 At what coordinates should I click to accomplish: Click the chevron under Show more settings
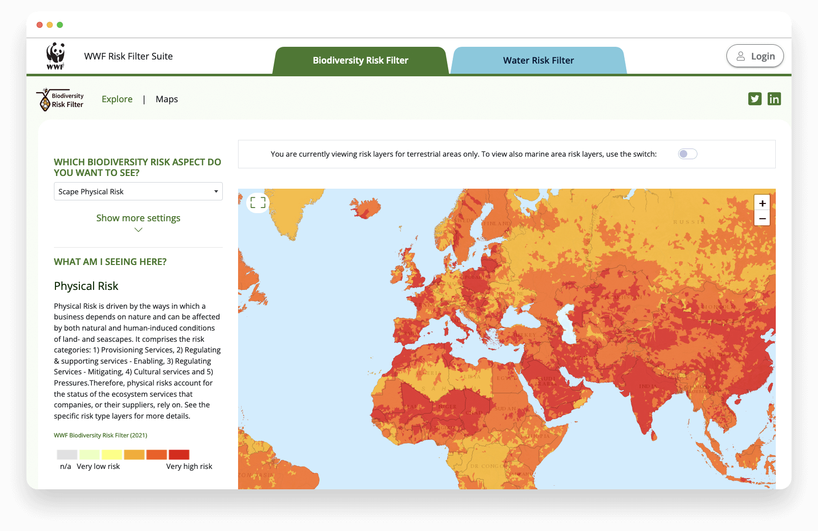tap(138, 230)
